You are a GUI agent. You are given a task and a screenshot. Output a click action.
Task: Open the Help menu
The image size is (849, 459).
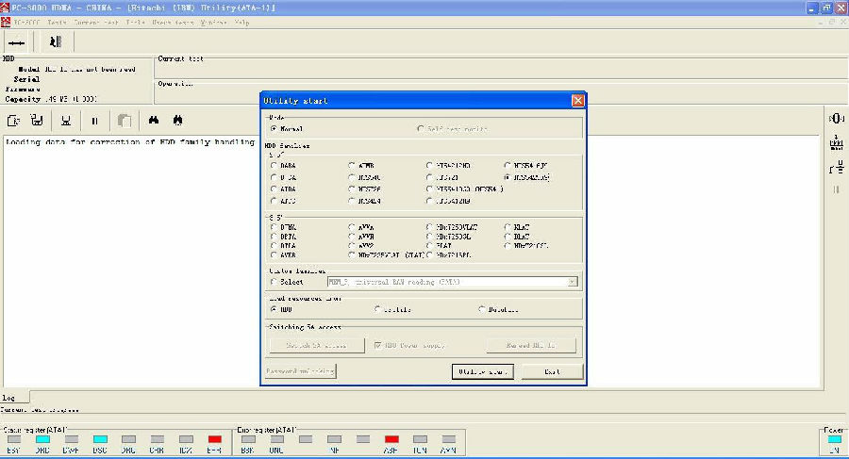coord(241,23)
